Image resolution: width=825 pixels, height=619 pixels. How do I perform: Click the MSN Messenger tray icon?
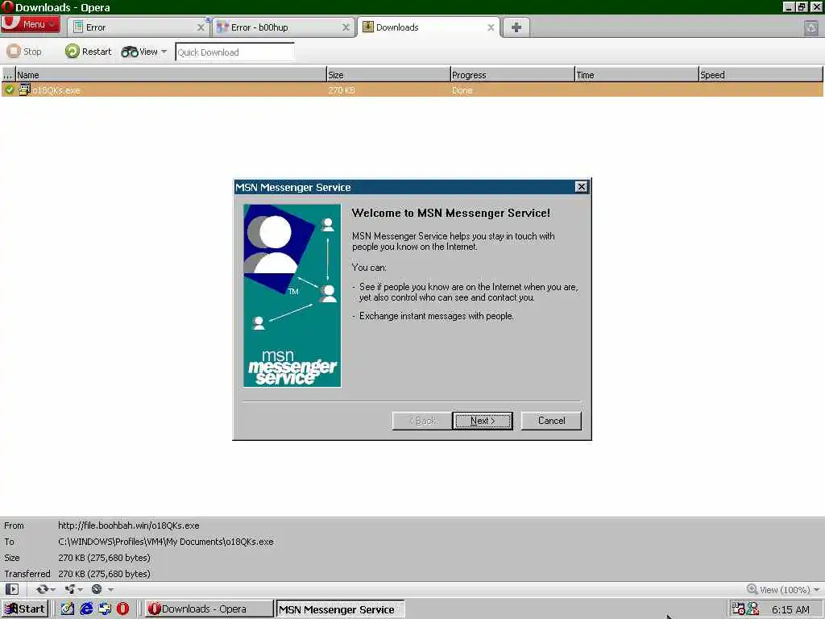pyautogui.click(x=753, y=609)
